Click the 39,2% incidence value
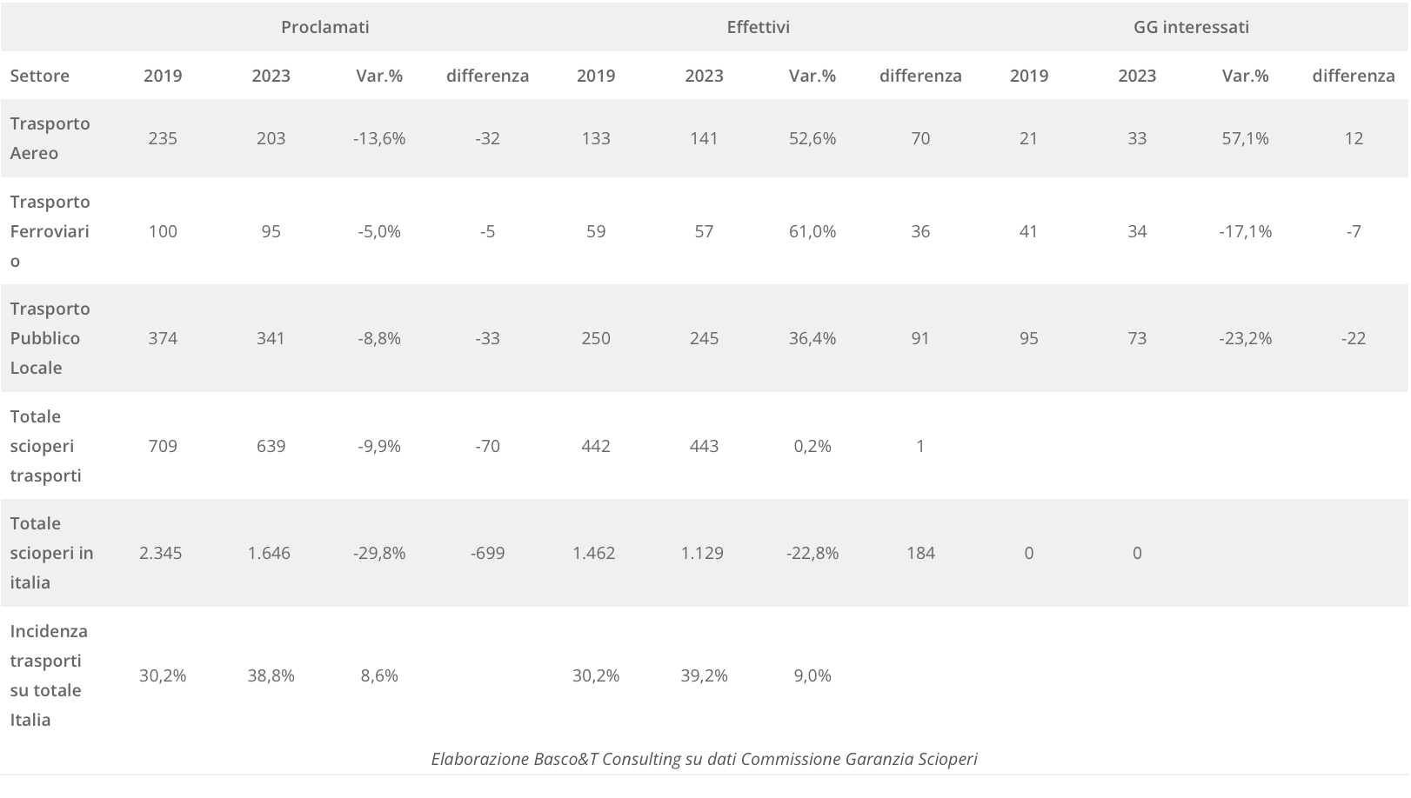The height and width of the screenshot is (798, 1411). 704,675
